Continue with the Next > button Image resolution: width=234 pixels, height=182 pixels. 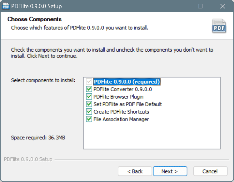[170, 171]
